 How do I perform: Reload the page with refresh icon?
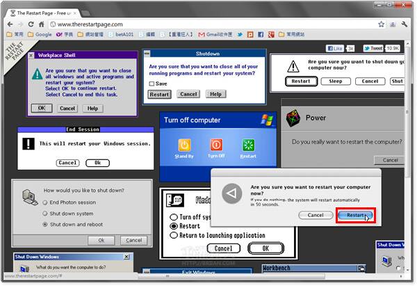pos(31,24)
